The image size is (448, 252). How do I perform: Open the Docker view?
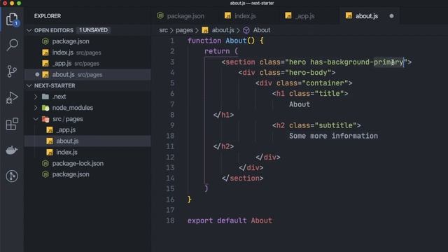click(x=12, y=150)
